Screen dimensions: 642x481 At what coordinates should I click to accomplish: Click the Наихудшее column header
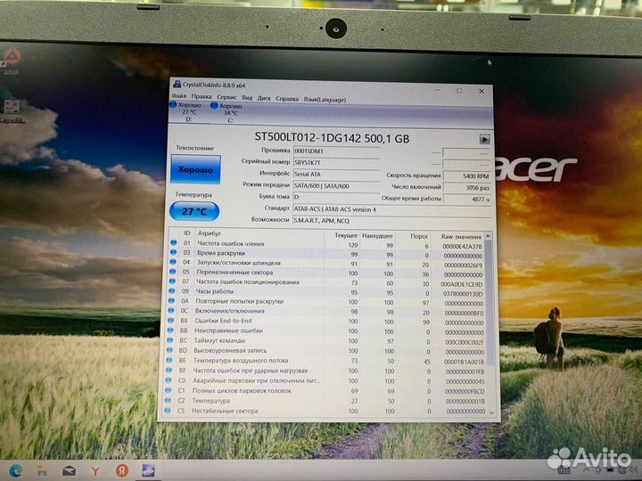[x=377, y=235]
